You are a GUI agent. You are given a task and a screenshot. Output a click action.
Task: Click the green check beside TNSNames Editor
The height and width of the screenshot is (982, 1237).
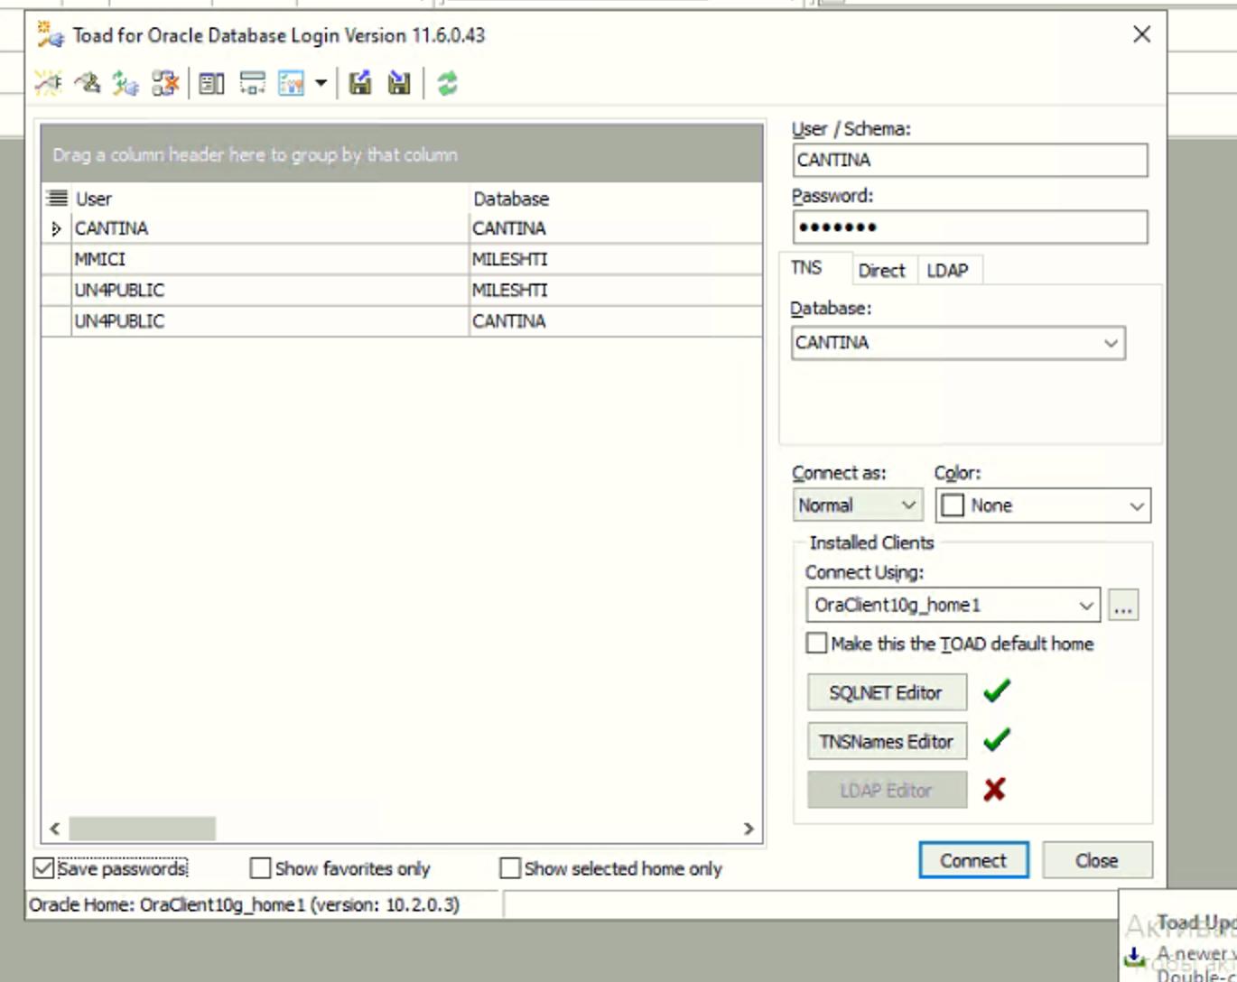(x=996, y=740)
